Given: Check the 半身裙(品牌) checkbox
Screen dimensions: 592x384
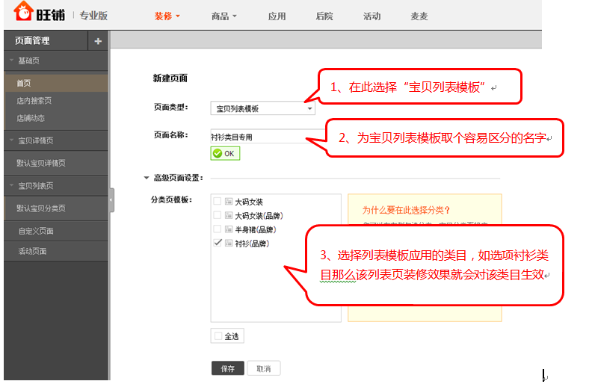Looking at the screenshot, I should point(217,229).
